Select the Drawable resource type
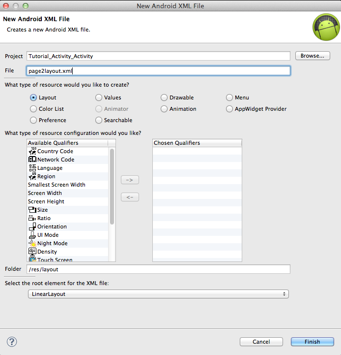Screen dimensions: 341x355 (177, 97)
